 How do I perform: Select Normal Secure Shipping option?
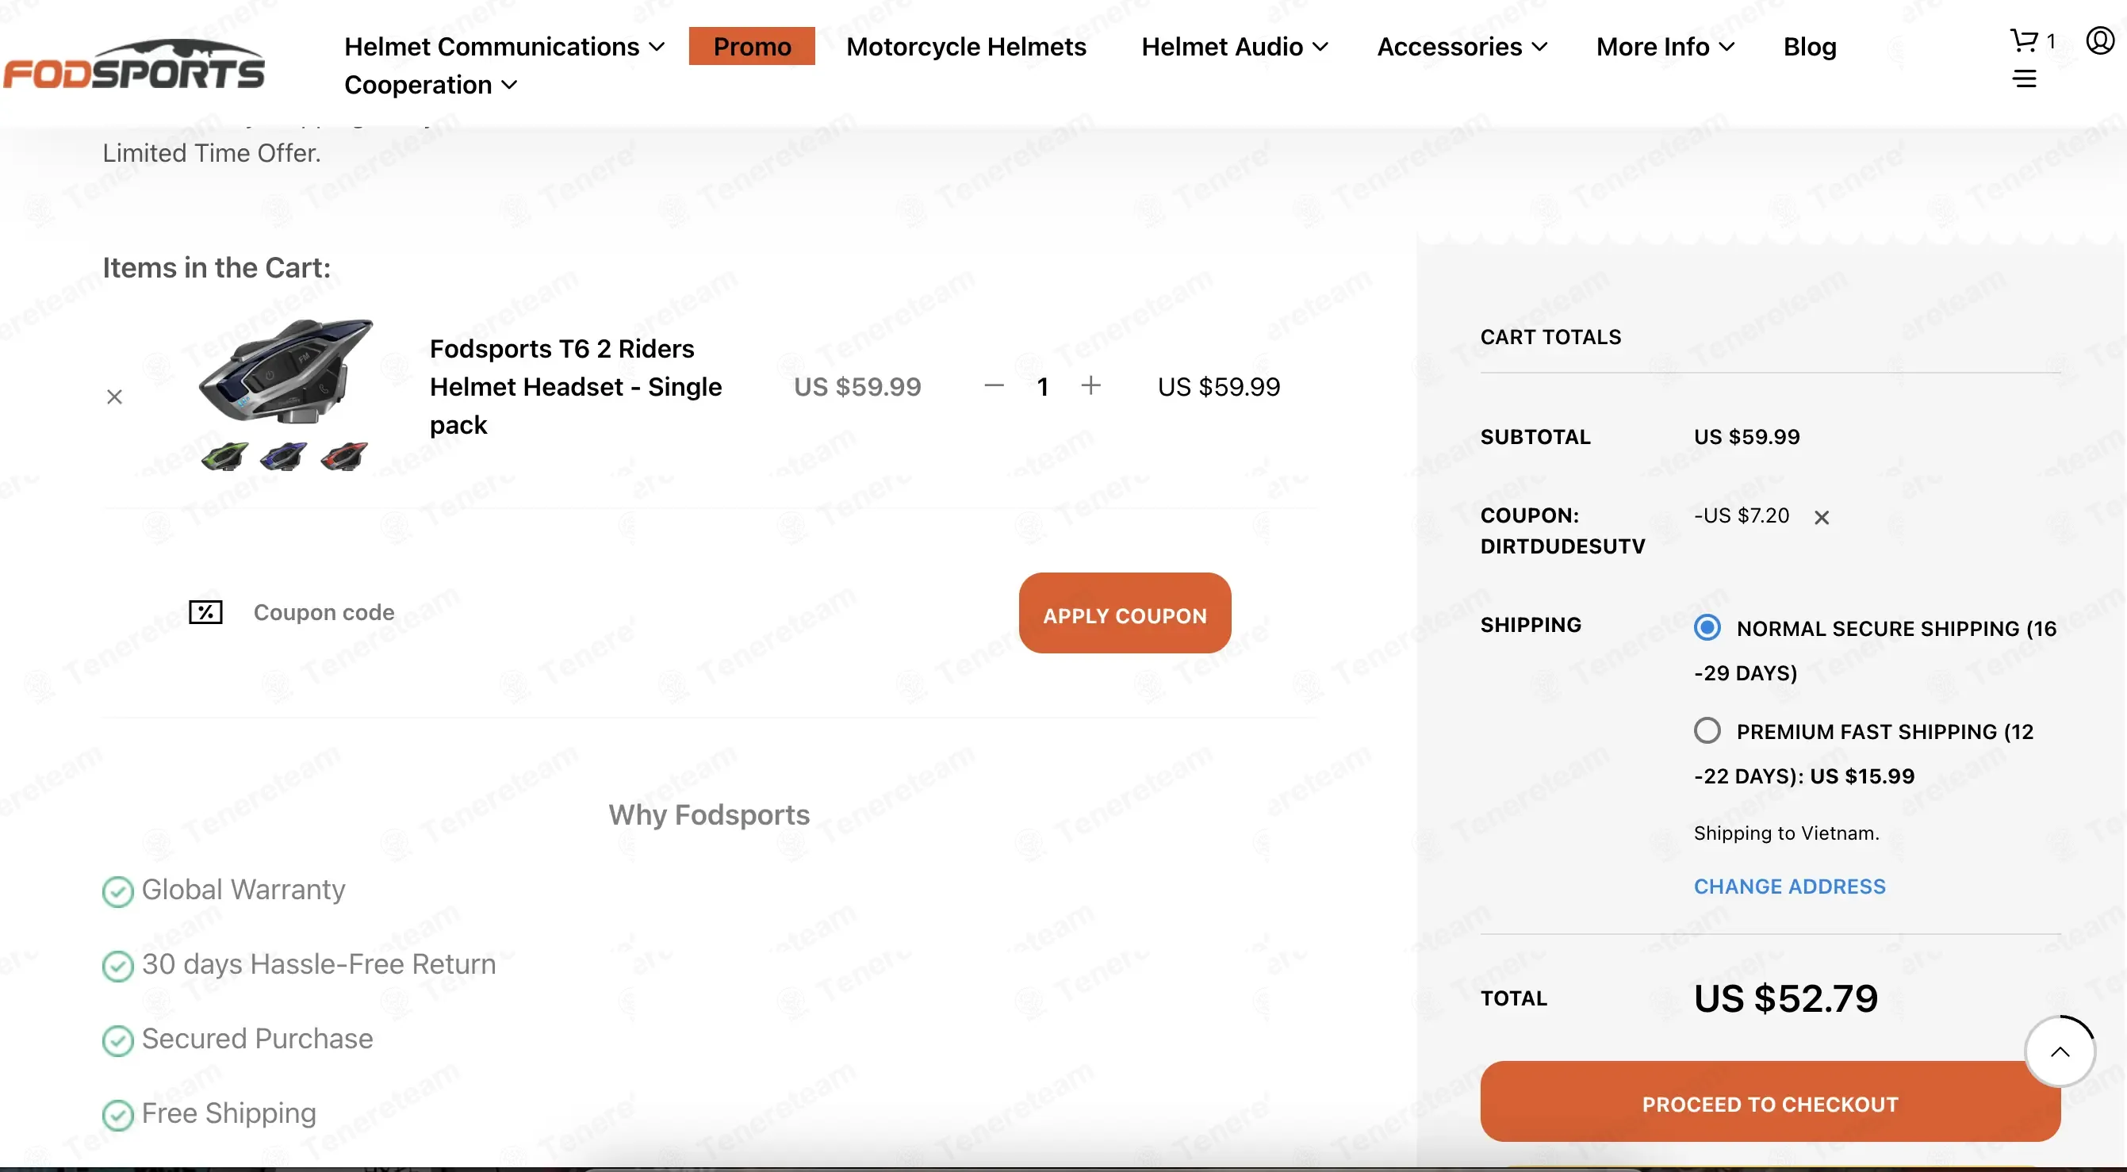click(x=1707, y=628)
